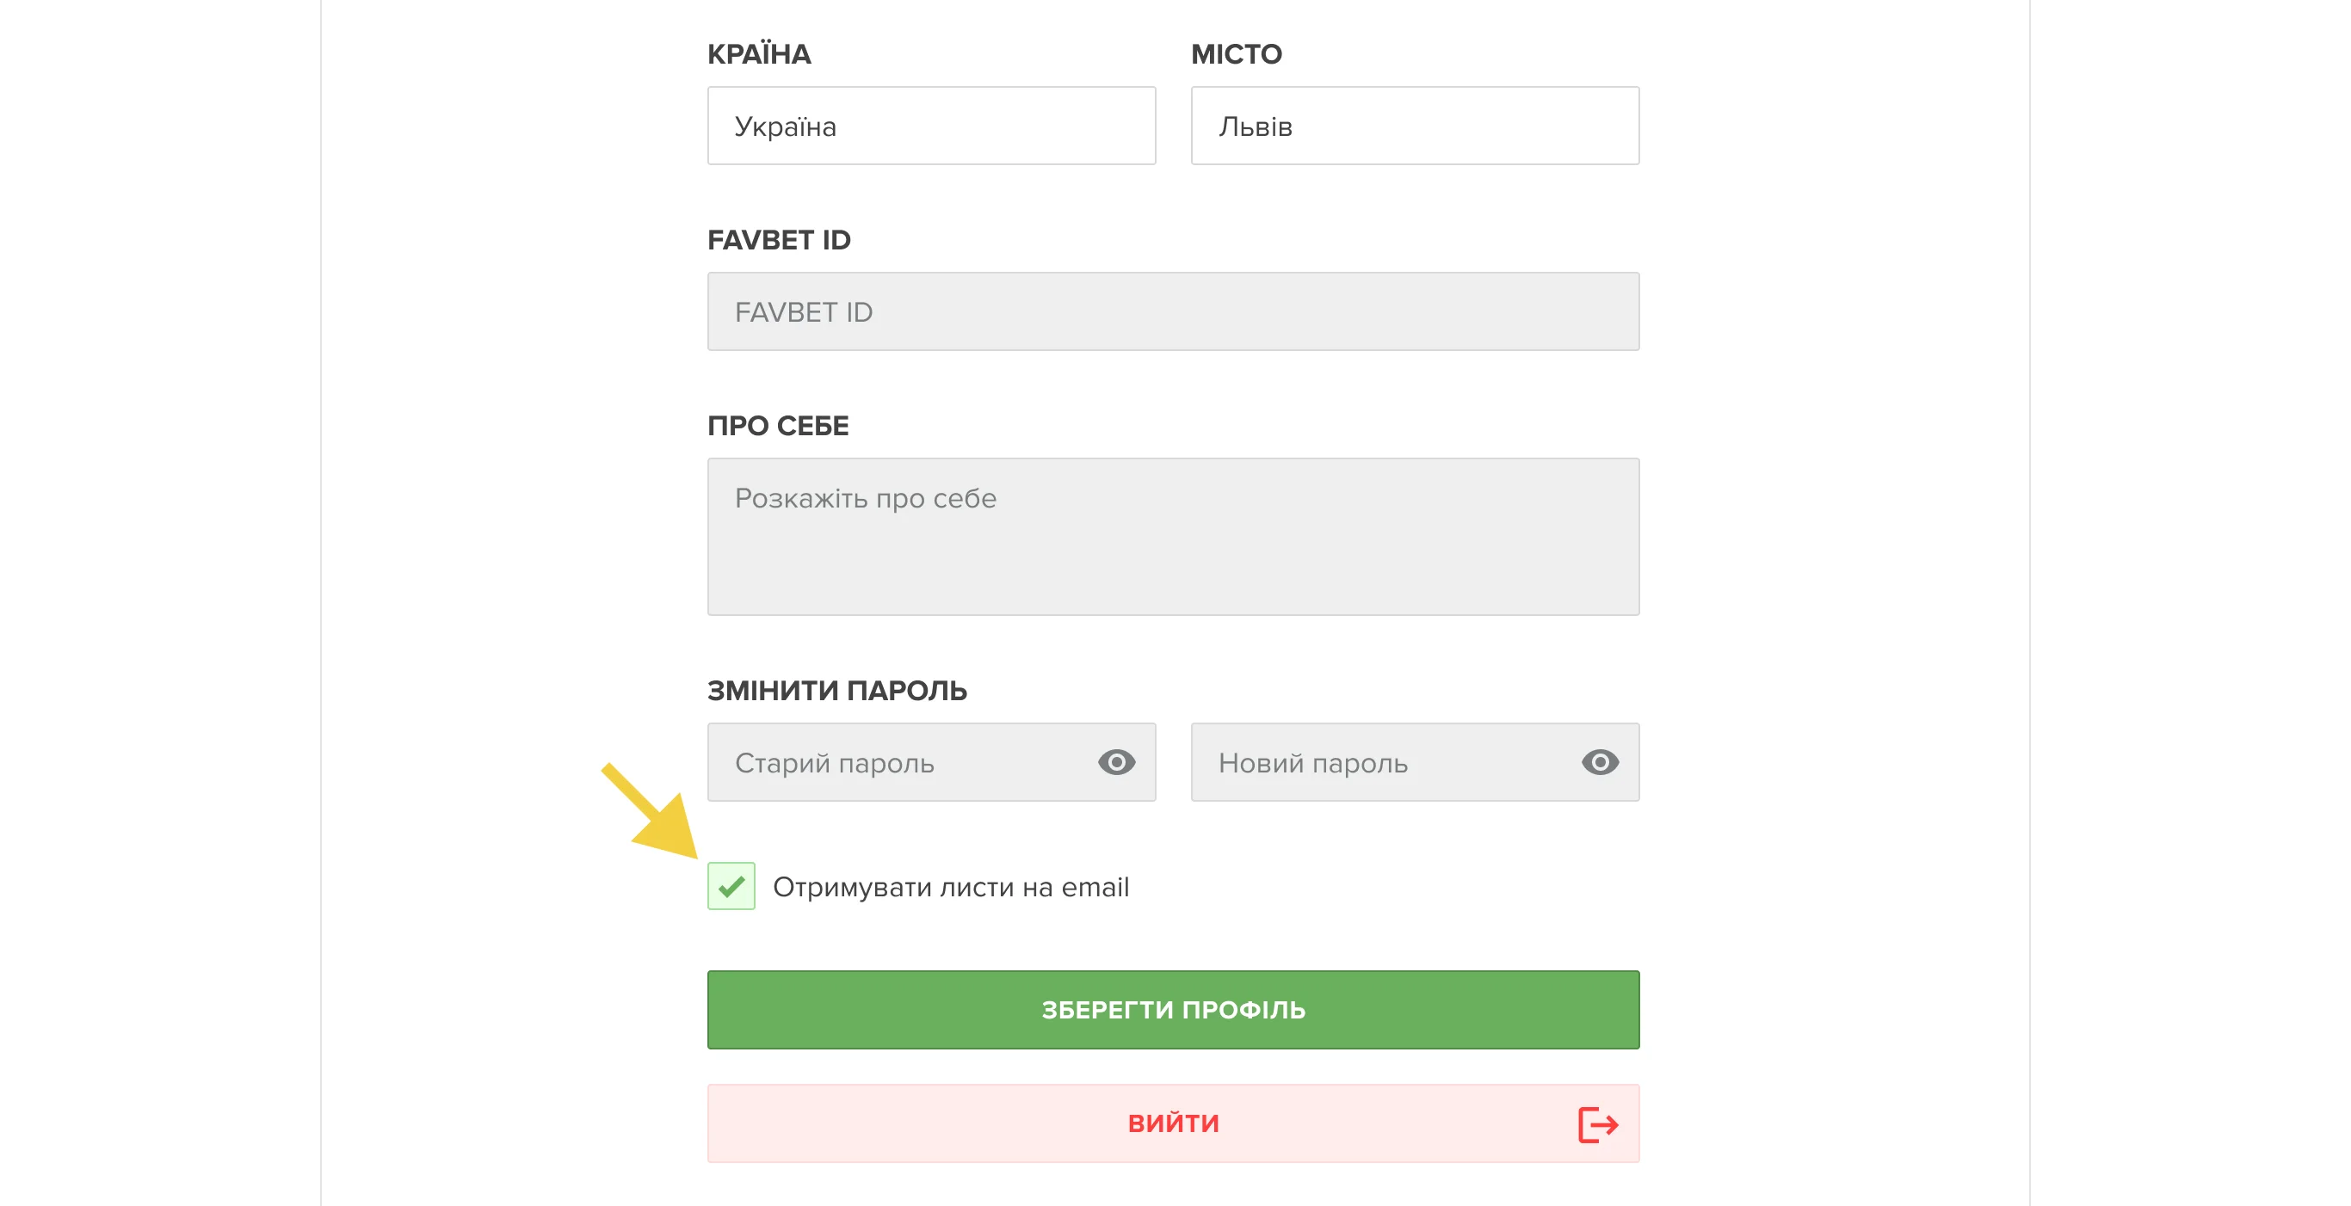Click the city field containing 'Львів'

coord(1415,126)
